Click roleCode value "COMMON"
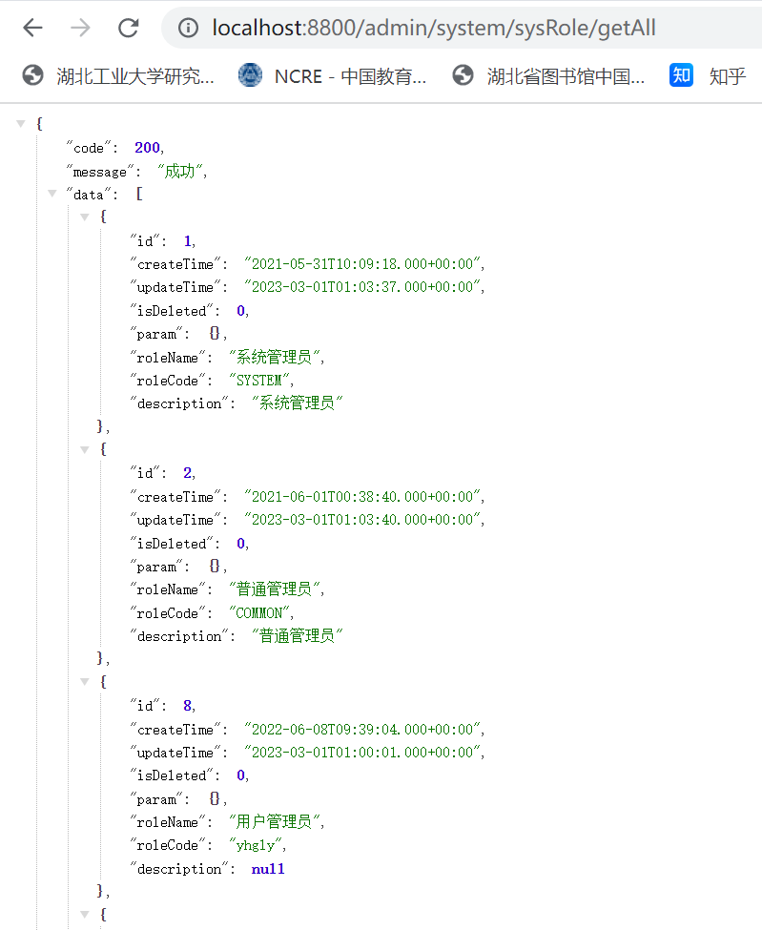This screenshot has height=930, width=762. [259, 612]
